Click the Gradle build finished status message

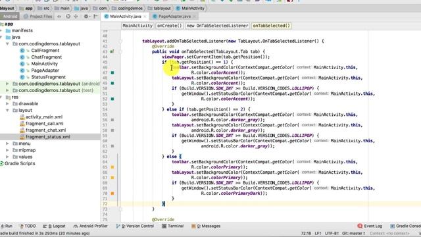[45, 233]
